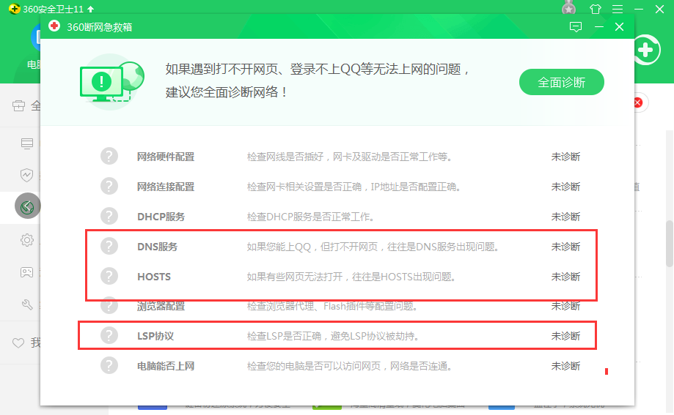This screenshot has width=674, height=415.
Task: Click description 检查LSP是否正确，避免LSP协议被劫持
Action: tap(333, 336)
